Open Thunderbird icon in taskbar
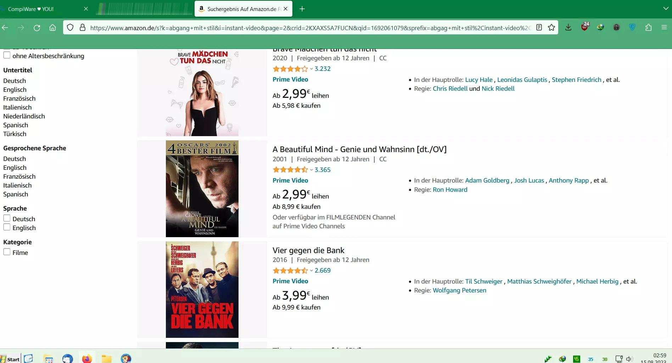The image size is (672, 363). (67, 359)
